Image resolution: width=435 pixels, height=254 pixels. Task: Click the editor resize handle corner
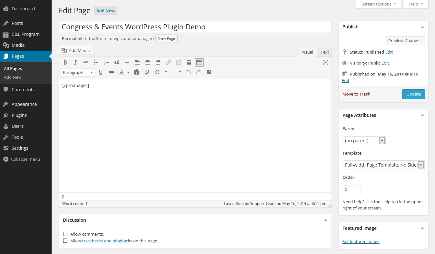pyautogui.click(x=330, y=206)
